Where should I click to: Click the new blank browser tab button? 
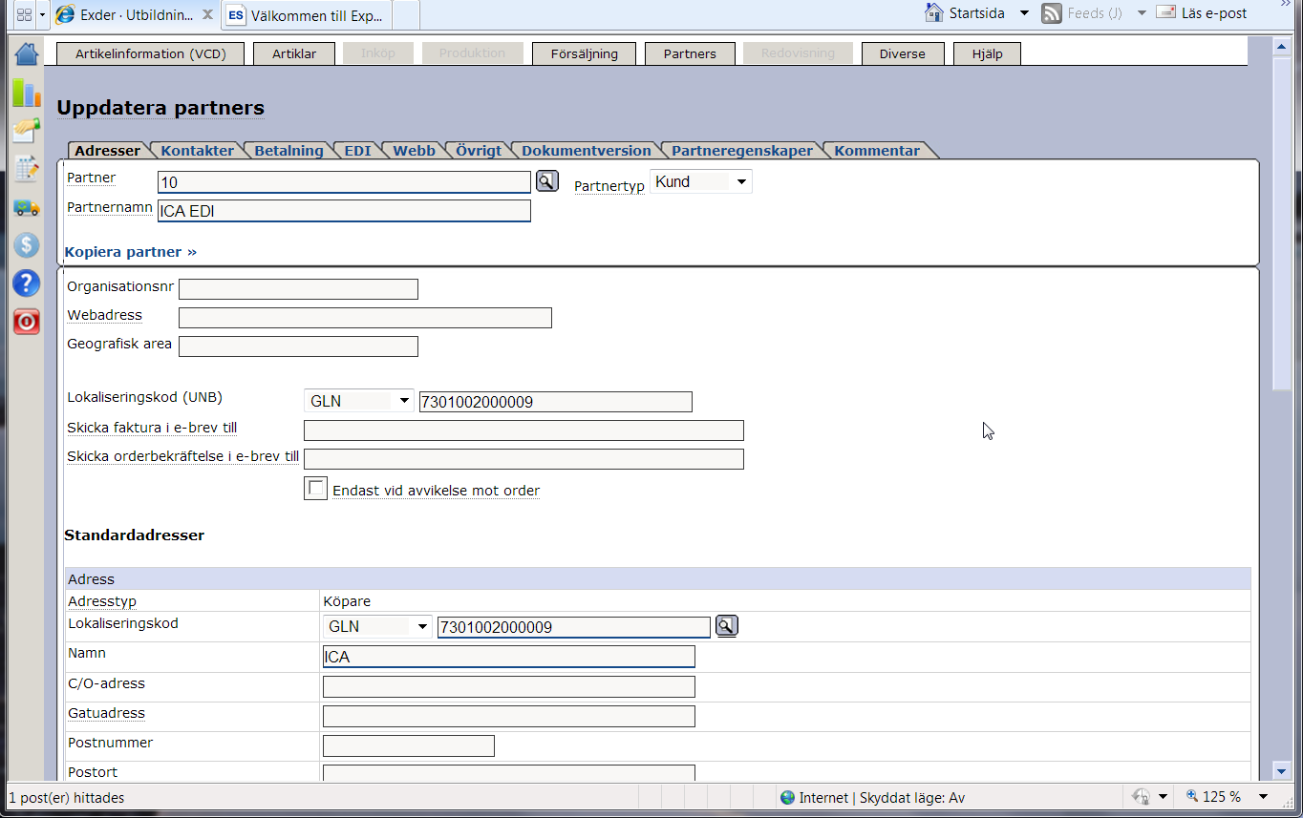coord(406,15)
